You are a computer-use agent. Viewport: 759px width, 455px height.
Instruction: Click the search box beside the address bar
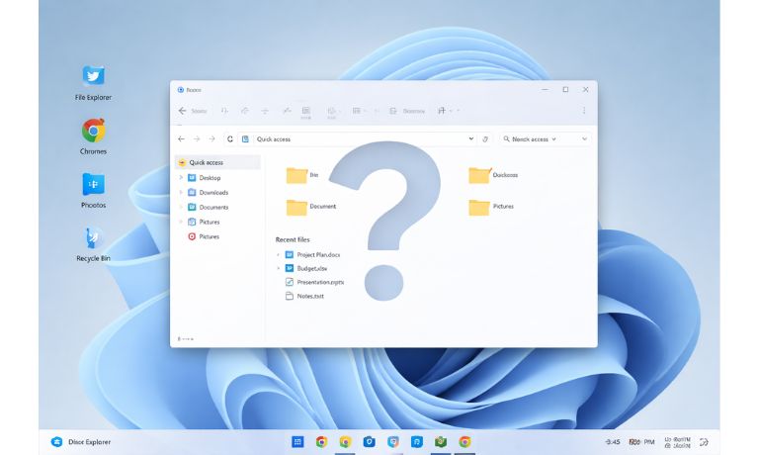546,139
